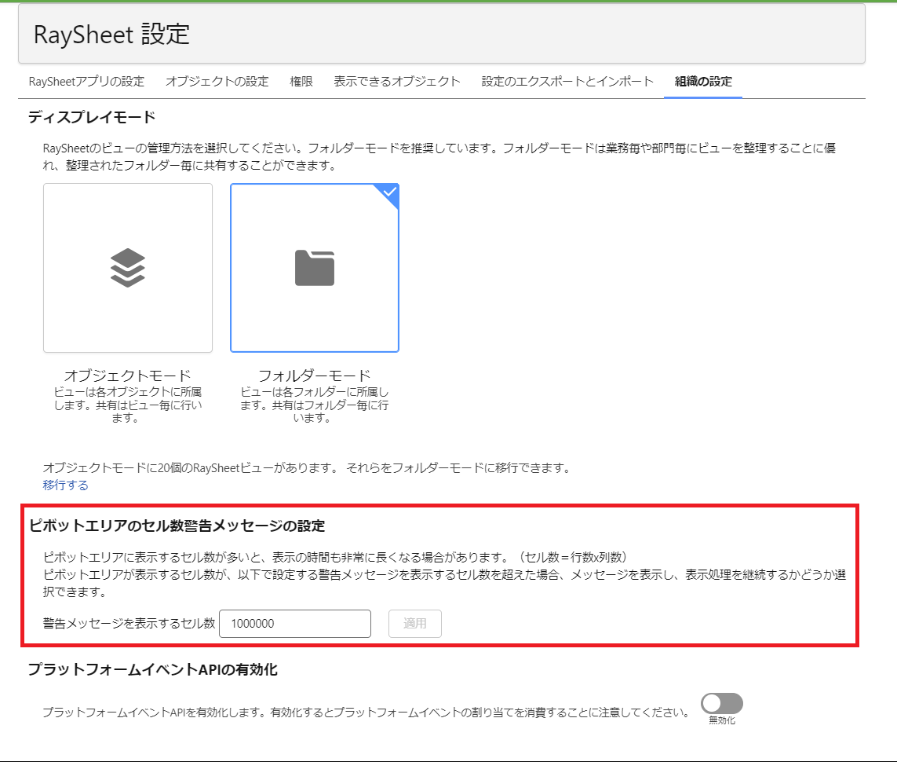The height and width of the screenshot is (762, 897).
Task: Click the 適用 button
Action: pos(414,624)
